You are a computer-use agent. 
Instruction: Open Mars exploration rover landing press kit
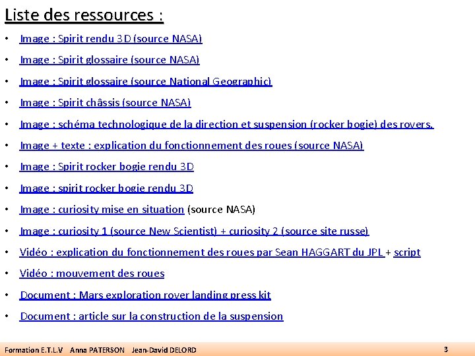tap(145, 295)
